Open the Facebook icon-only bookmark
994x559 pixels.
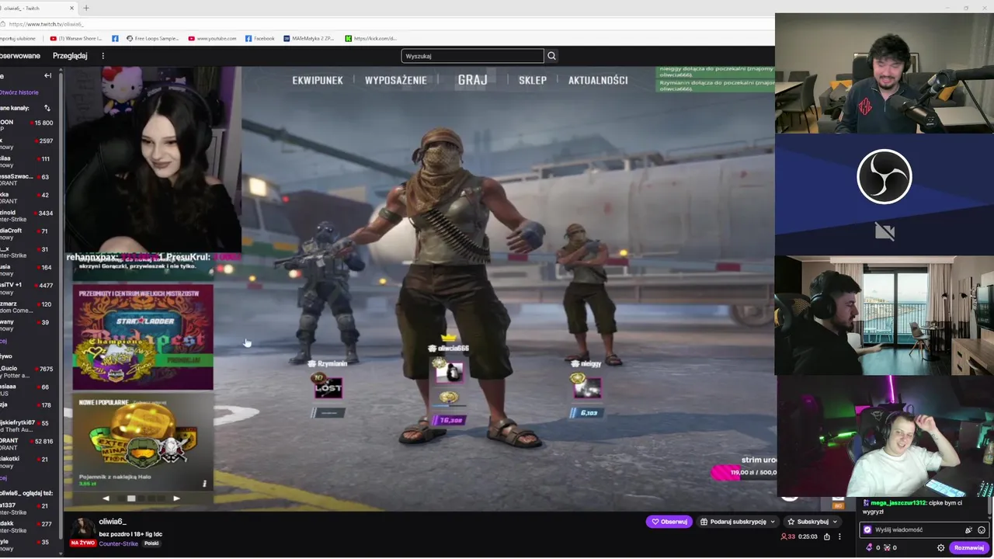click(x=115, y=38)
